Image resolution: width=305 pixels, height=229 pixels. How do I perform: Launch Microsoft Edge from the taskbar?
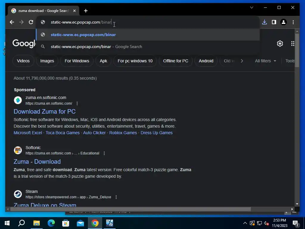51,223
